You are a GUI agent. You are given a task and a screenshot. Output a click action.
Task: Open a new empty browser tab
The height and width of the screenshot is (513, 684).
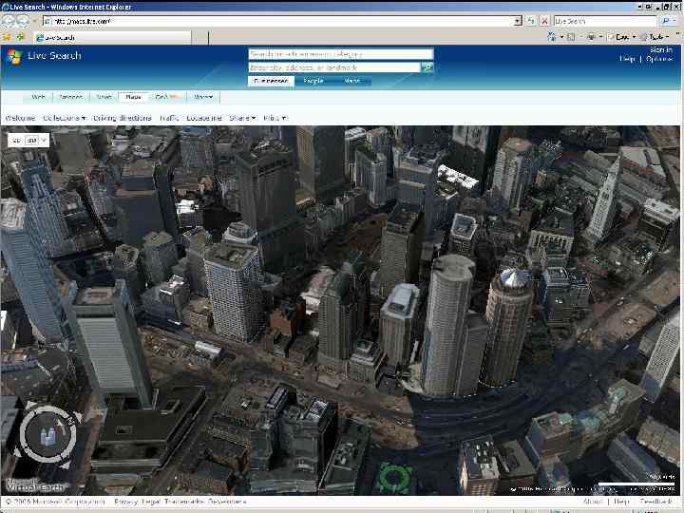[x=200, y=38]
